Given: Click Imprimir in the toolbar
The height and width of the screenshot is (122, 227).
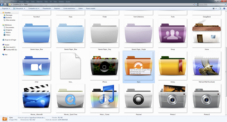Looking at the screenshot, I should coord(57,8).
